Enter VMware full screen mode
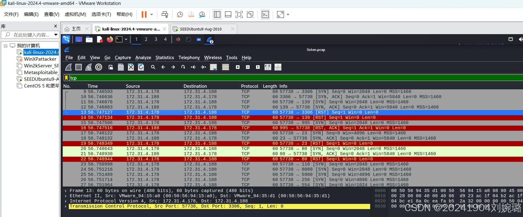Image resolution: width=523 pixels, height=217 pixels. [239, 14]
